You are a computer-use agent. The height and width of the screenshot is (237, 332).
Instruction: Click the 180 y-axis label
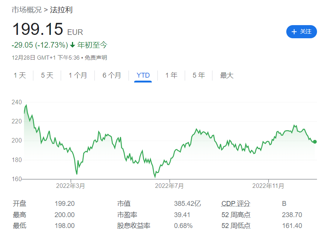point(17,160)
